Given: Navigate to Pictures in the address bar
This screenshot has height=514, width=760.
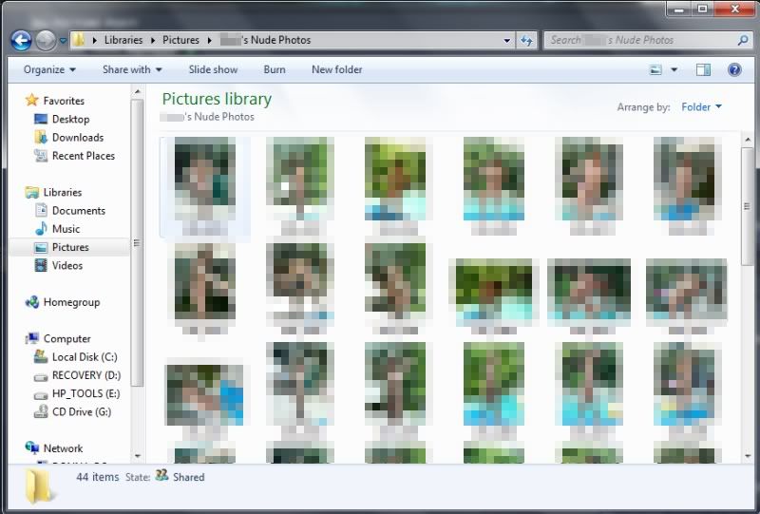Looking at the screenshot, I should (x=180, y=40).
